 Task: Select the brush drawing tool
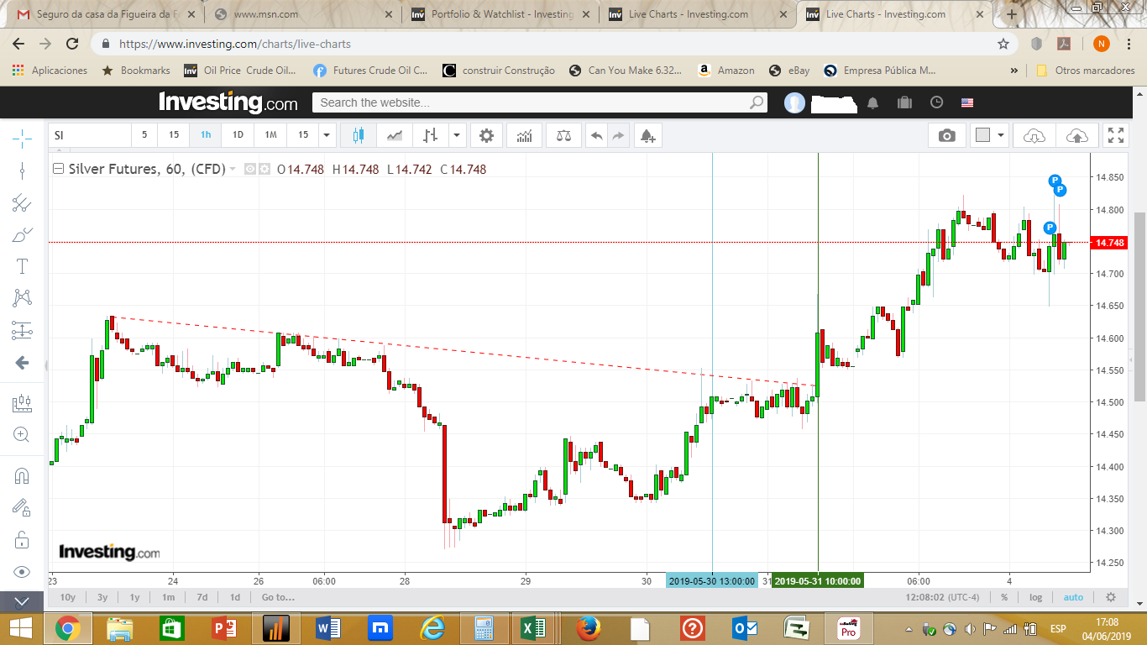22,234
